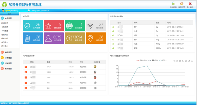Click the medal in the 1695 ranking row
Image resolution: width=197 pixels, height=105 pixels.
click(95, 72)
